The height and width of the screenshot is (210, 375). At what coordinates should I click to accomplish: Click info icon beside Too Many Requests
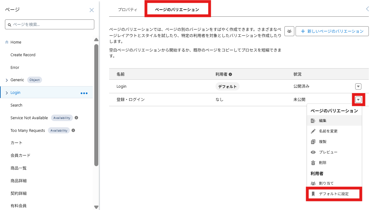73,130
